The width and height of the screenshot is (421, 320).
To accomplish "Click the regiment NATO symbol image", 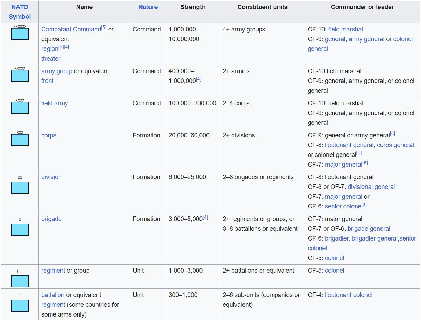I will (20, 278).
